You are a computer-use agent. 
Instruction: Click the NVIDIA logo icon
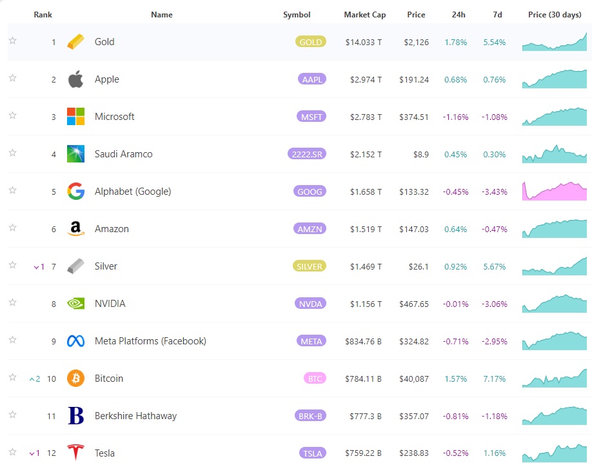point(76,304)
